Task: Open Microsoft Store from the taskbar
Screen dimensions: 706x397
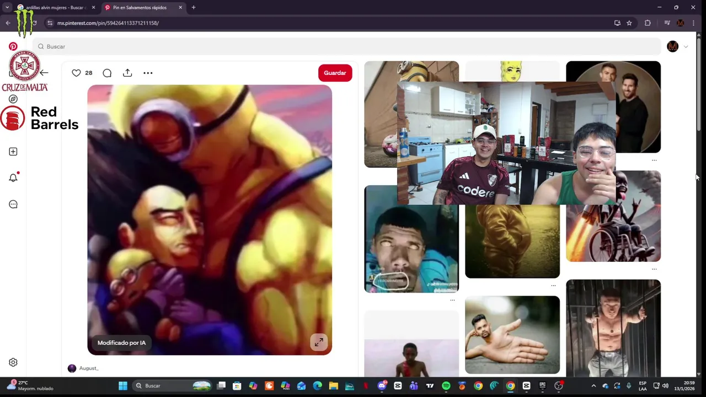Action: (x=237, y=386)
